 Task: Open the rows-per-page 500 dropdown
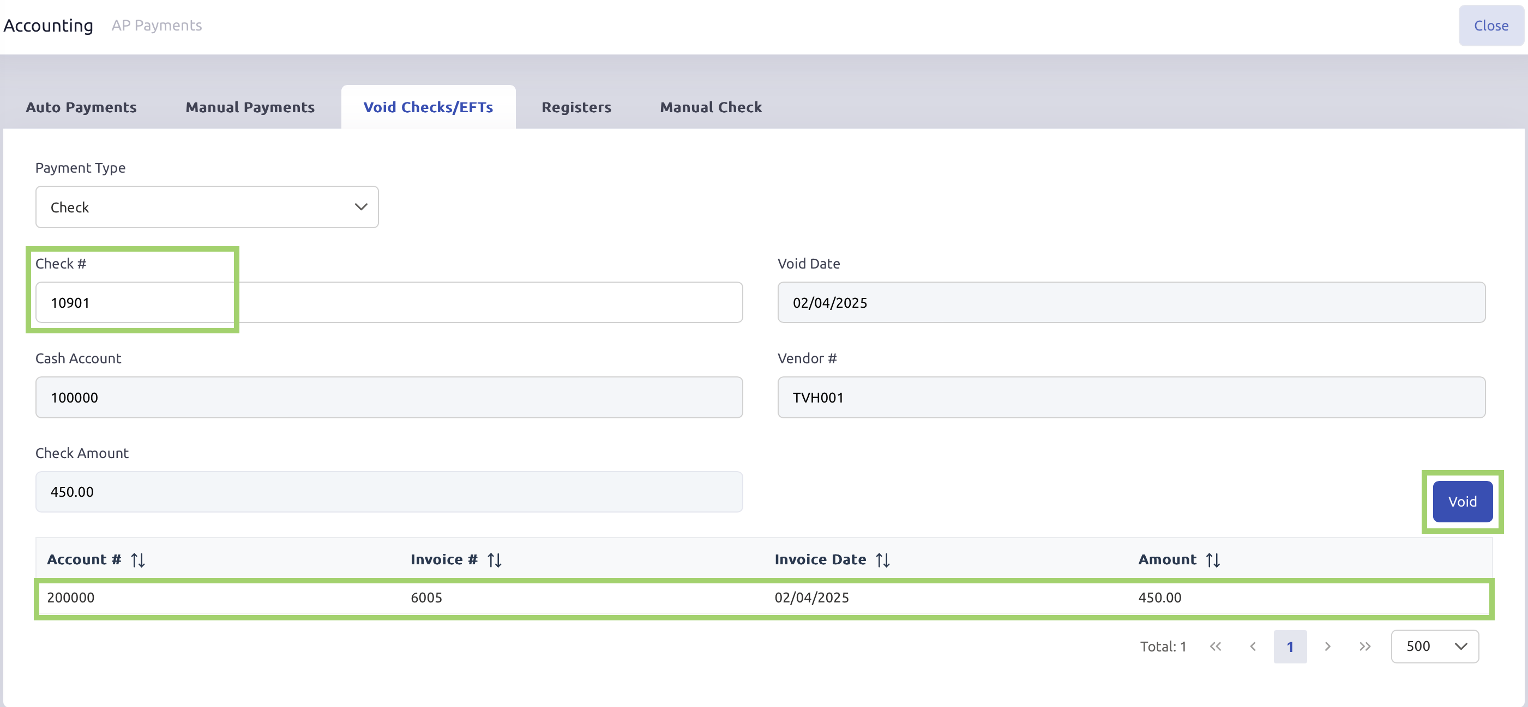coord(1434,646)
